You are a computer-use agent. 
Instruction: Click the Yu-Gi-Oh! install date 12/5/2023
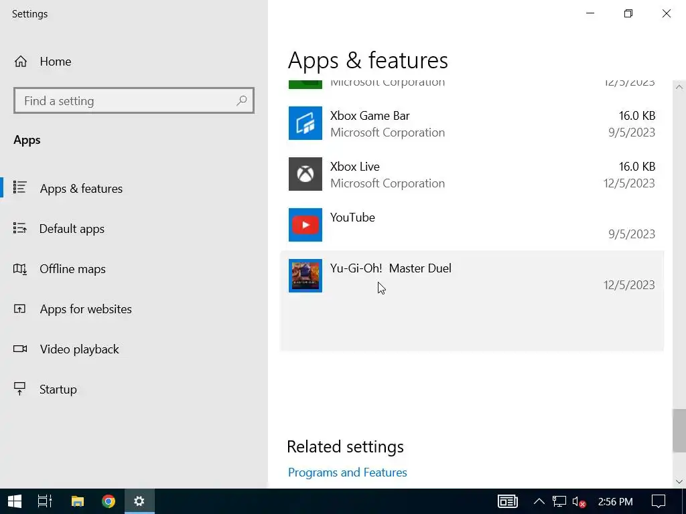[629, 285]
